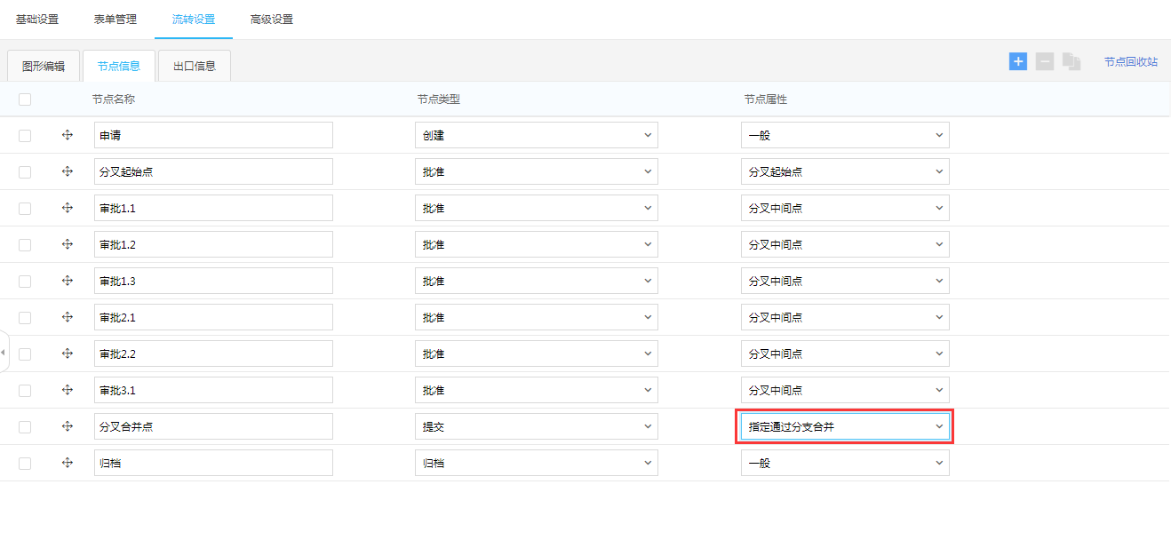Select the 表单管理 top tab
This screenshot has height=556, width=1171.
click(116, 20)
